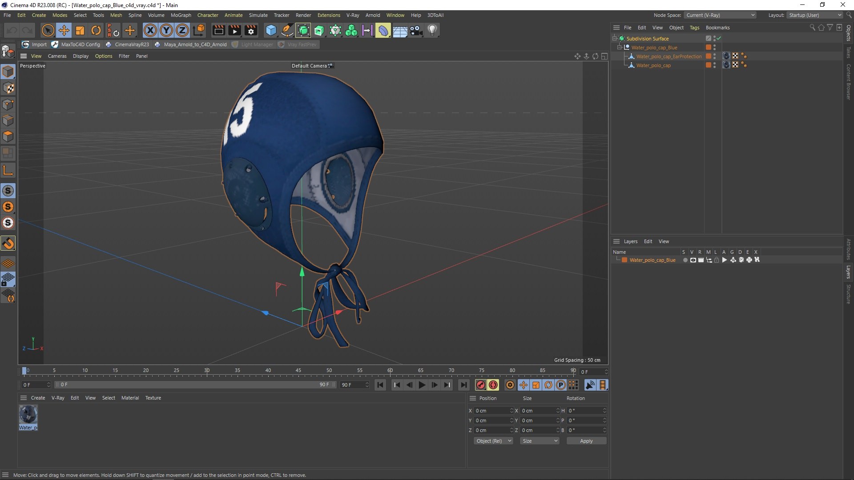Open Node Space dropdown
Screen dimensions: 854x480
point(720,15)
